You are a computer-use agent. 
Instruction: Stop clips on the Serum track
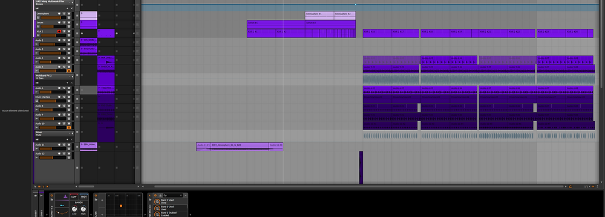(77, 24)
